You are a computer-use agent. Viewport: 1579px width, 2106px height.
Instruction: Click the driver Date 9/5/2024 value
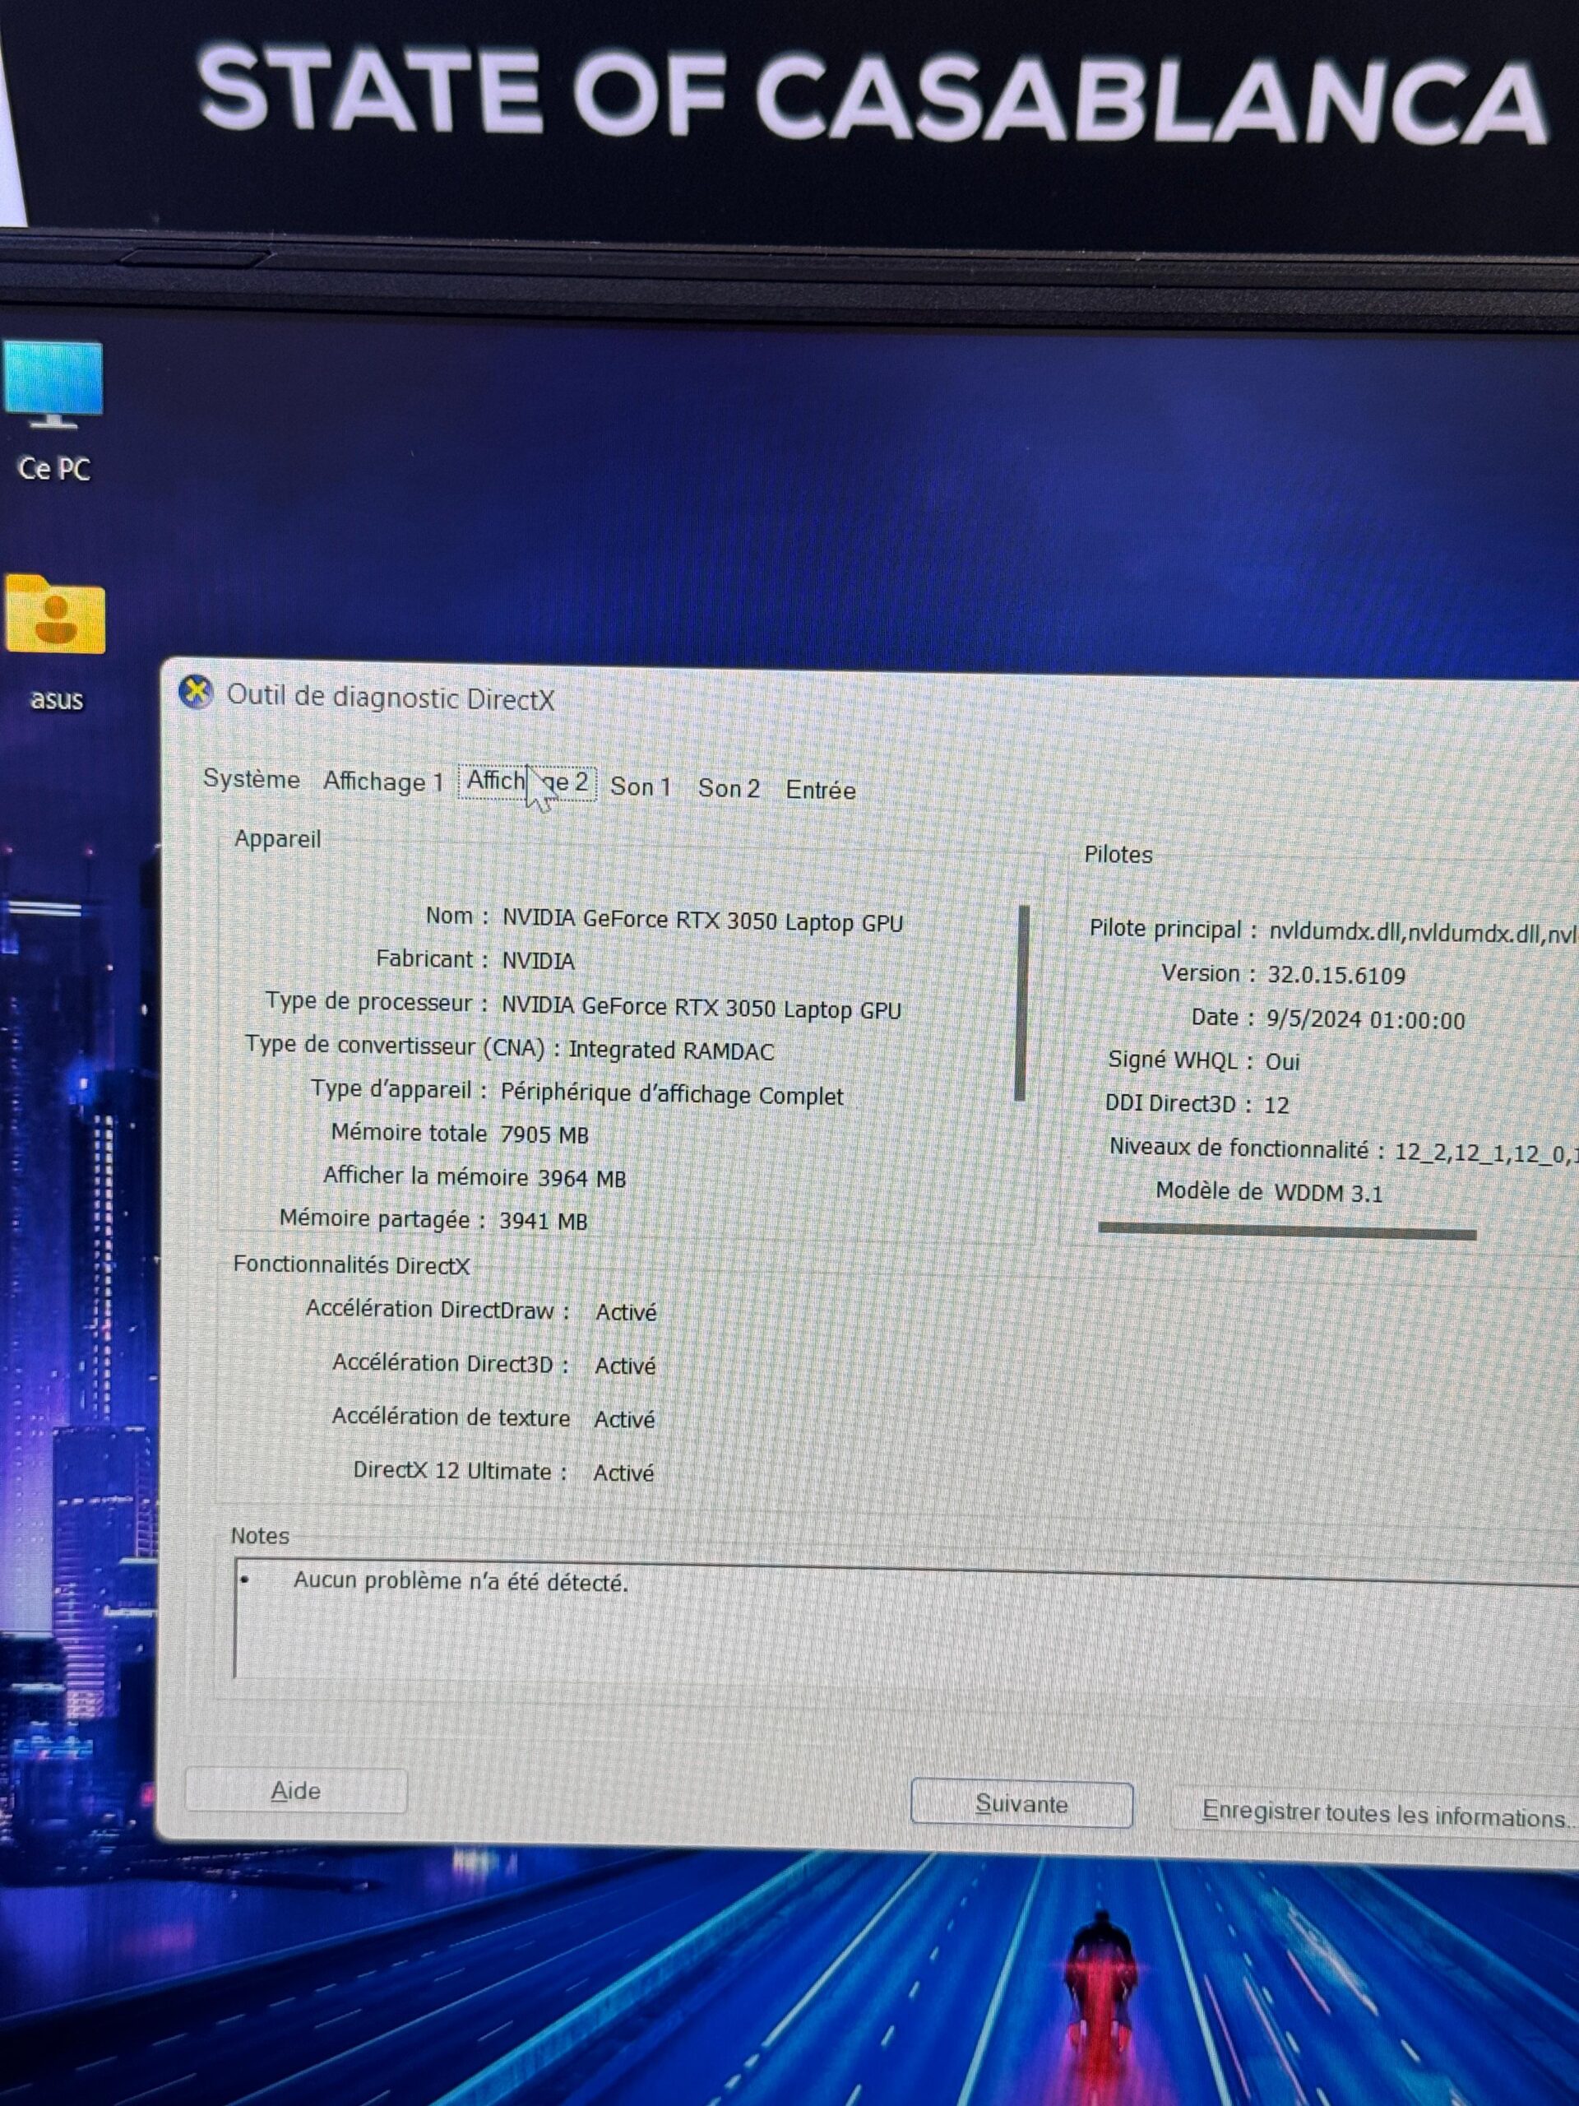[1365, 1019]
